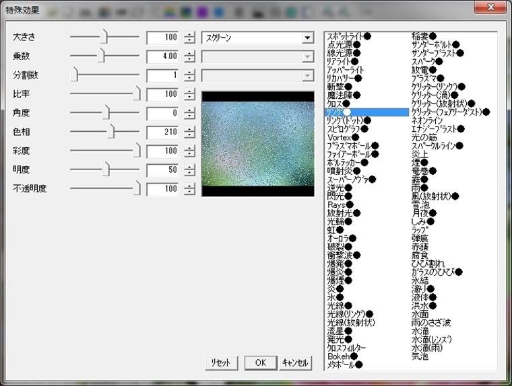Select エナジーブラスト effect
The image size is (512, 386).
tap(437, 129)
